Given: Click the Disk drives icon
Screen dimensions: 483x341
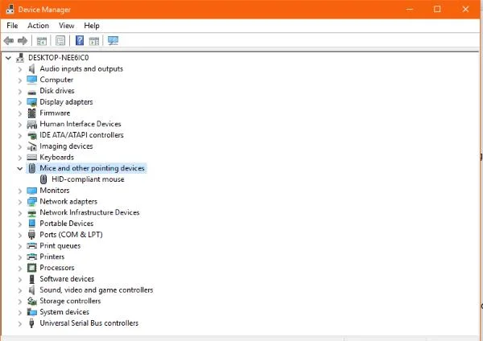Looking at the screenshot, I should tap(31, 92).
